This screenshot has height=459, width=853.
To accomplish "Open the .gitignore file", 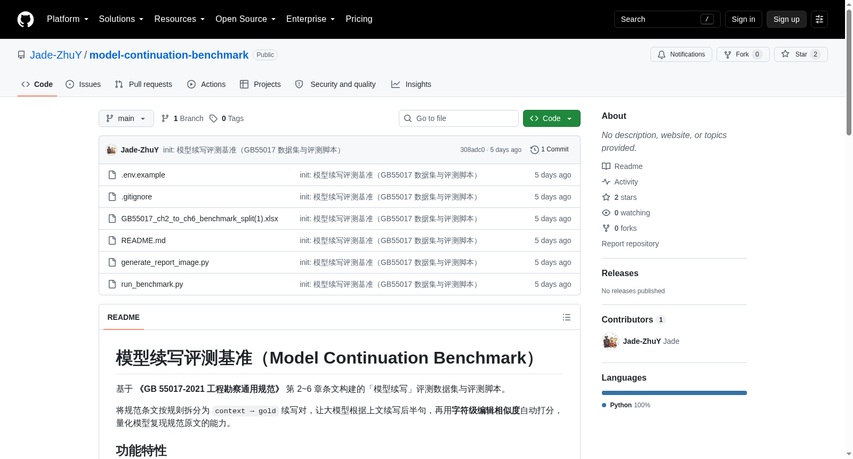I will (136, 197).
